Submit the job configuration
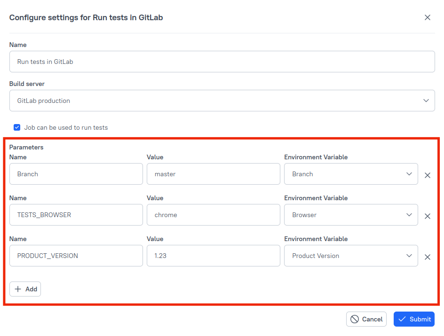Screen dimensions: 444x336 click(x=414, y=319)
